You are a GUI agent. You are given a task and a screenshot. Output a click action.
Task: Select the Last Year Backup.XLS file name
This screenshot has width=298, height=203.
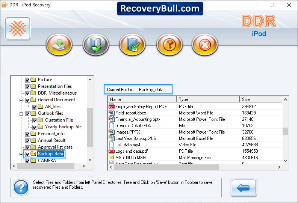[136, 138]
